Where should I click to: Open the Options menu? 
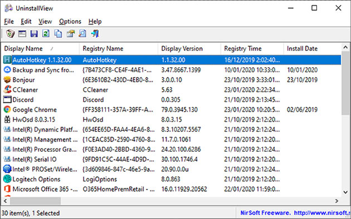tap(70, 22)
